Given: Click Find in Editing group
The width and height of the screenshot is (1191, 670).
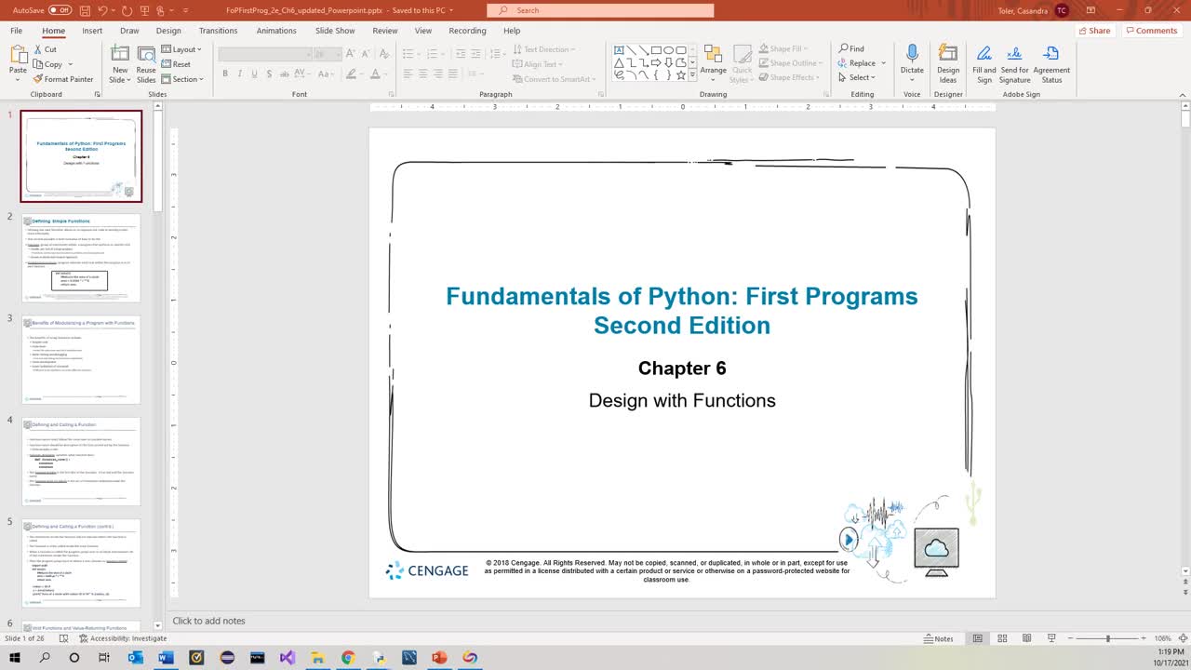Looking at the screenshot, I should tap(851, 48).
